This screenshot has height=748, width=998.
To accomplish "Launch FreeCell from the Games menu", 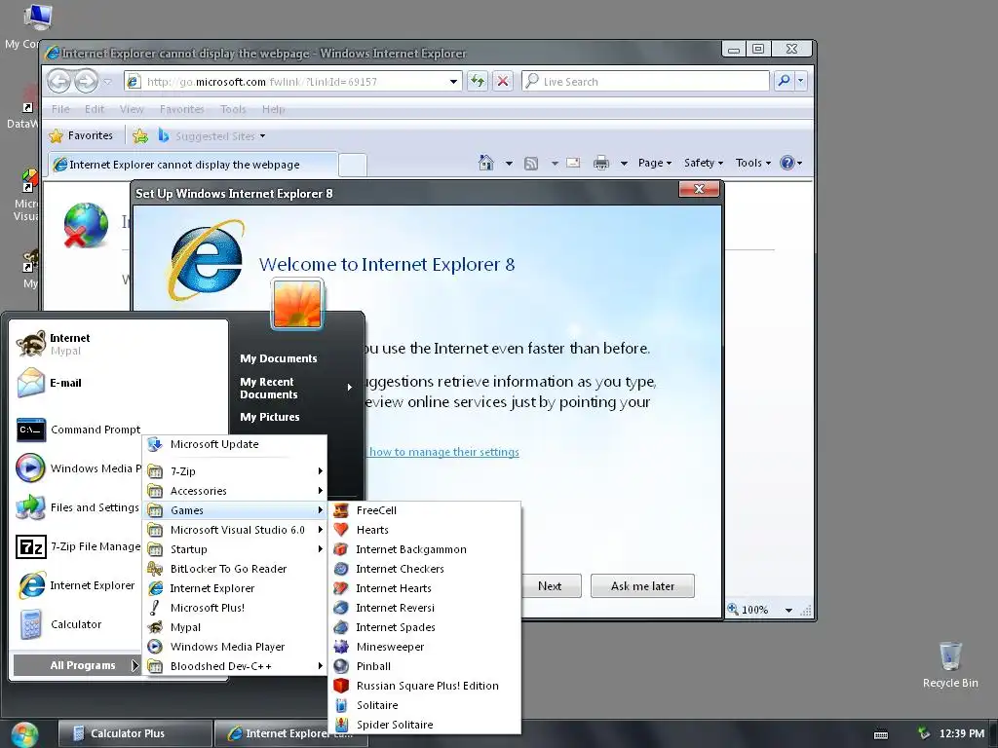I will point(425,510).
